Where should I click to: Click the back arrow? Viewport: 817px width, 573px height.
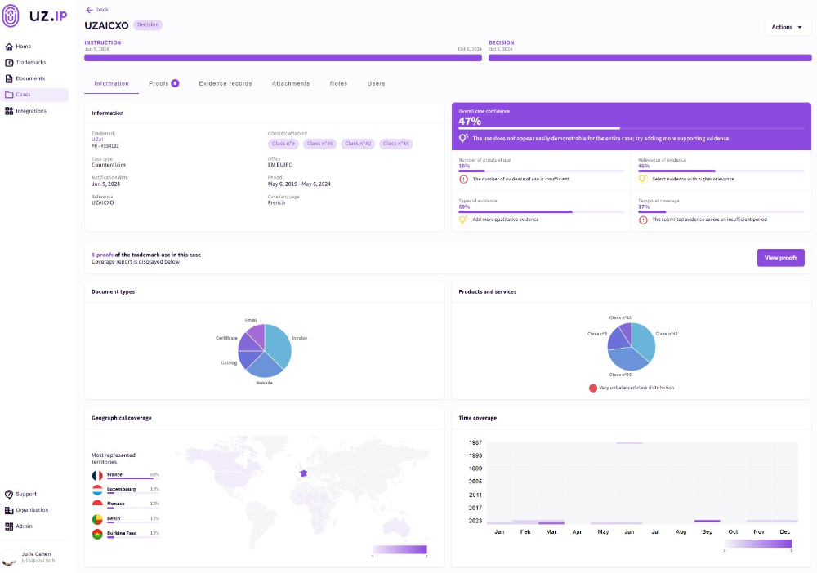tap(89, 9)
